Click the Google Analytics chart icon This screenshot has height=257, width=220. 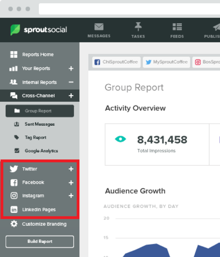[17, 151]
